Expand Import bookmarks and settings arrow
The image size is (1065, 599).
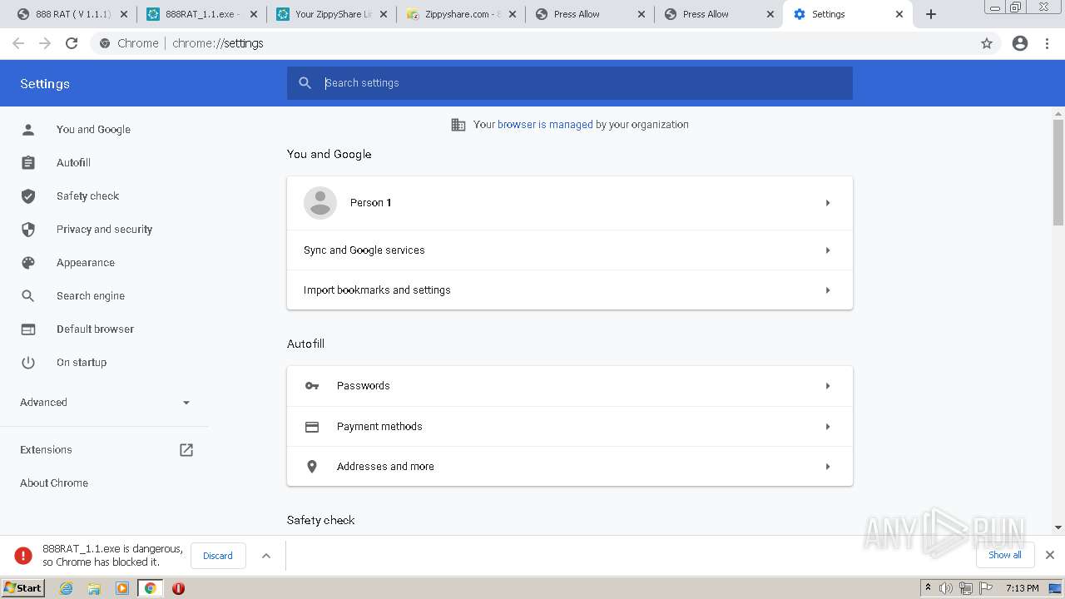[x=828, y=290]
